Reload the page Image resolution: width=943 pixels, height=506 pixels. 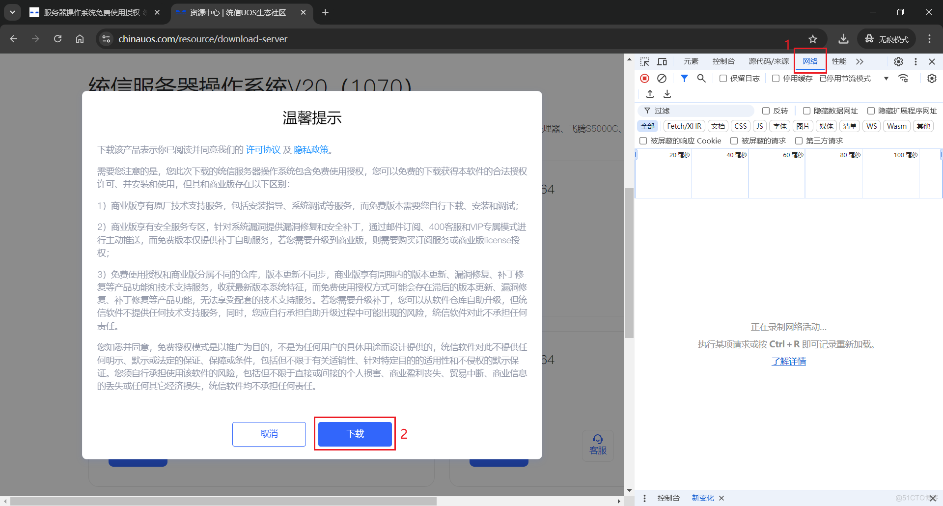coord(57,39)
